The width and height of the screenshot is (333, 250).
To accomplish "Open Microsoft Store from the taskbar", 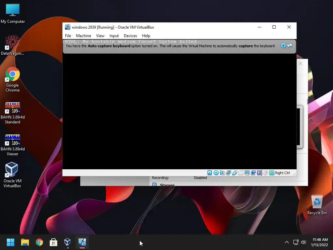I will 53,242.
